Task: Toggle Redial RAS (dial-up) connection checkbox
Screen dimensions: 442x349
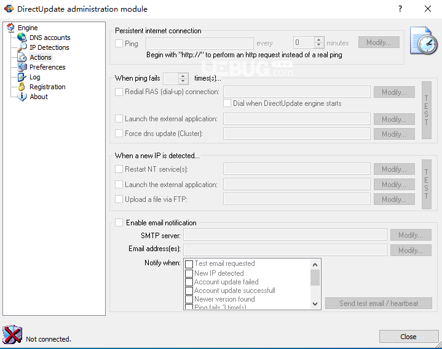Action: [119, 92]
